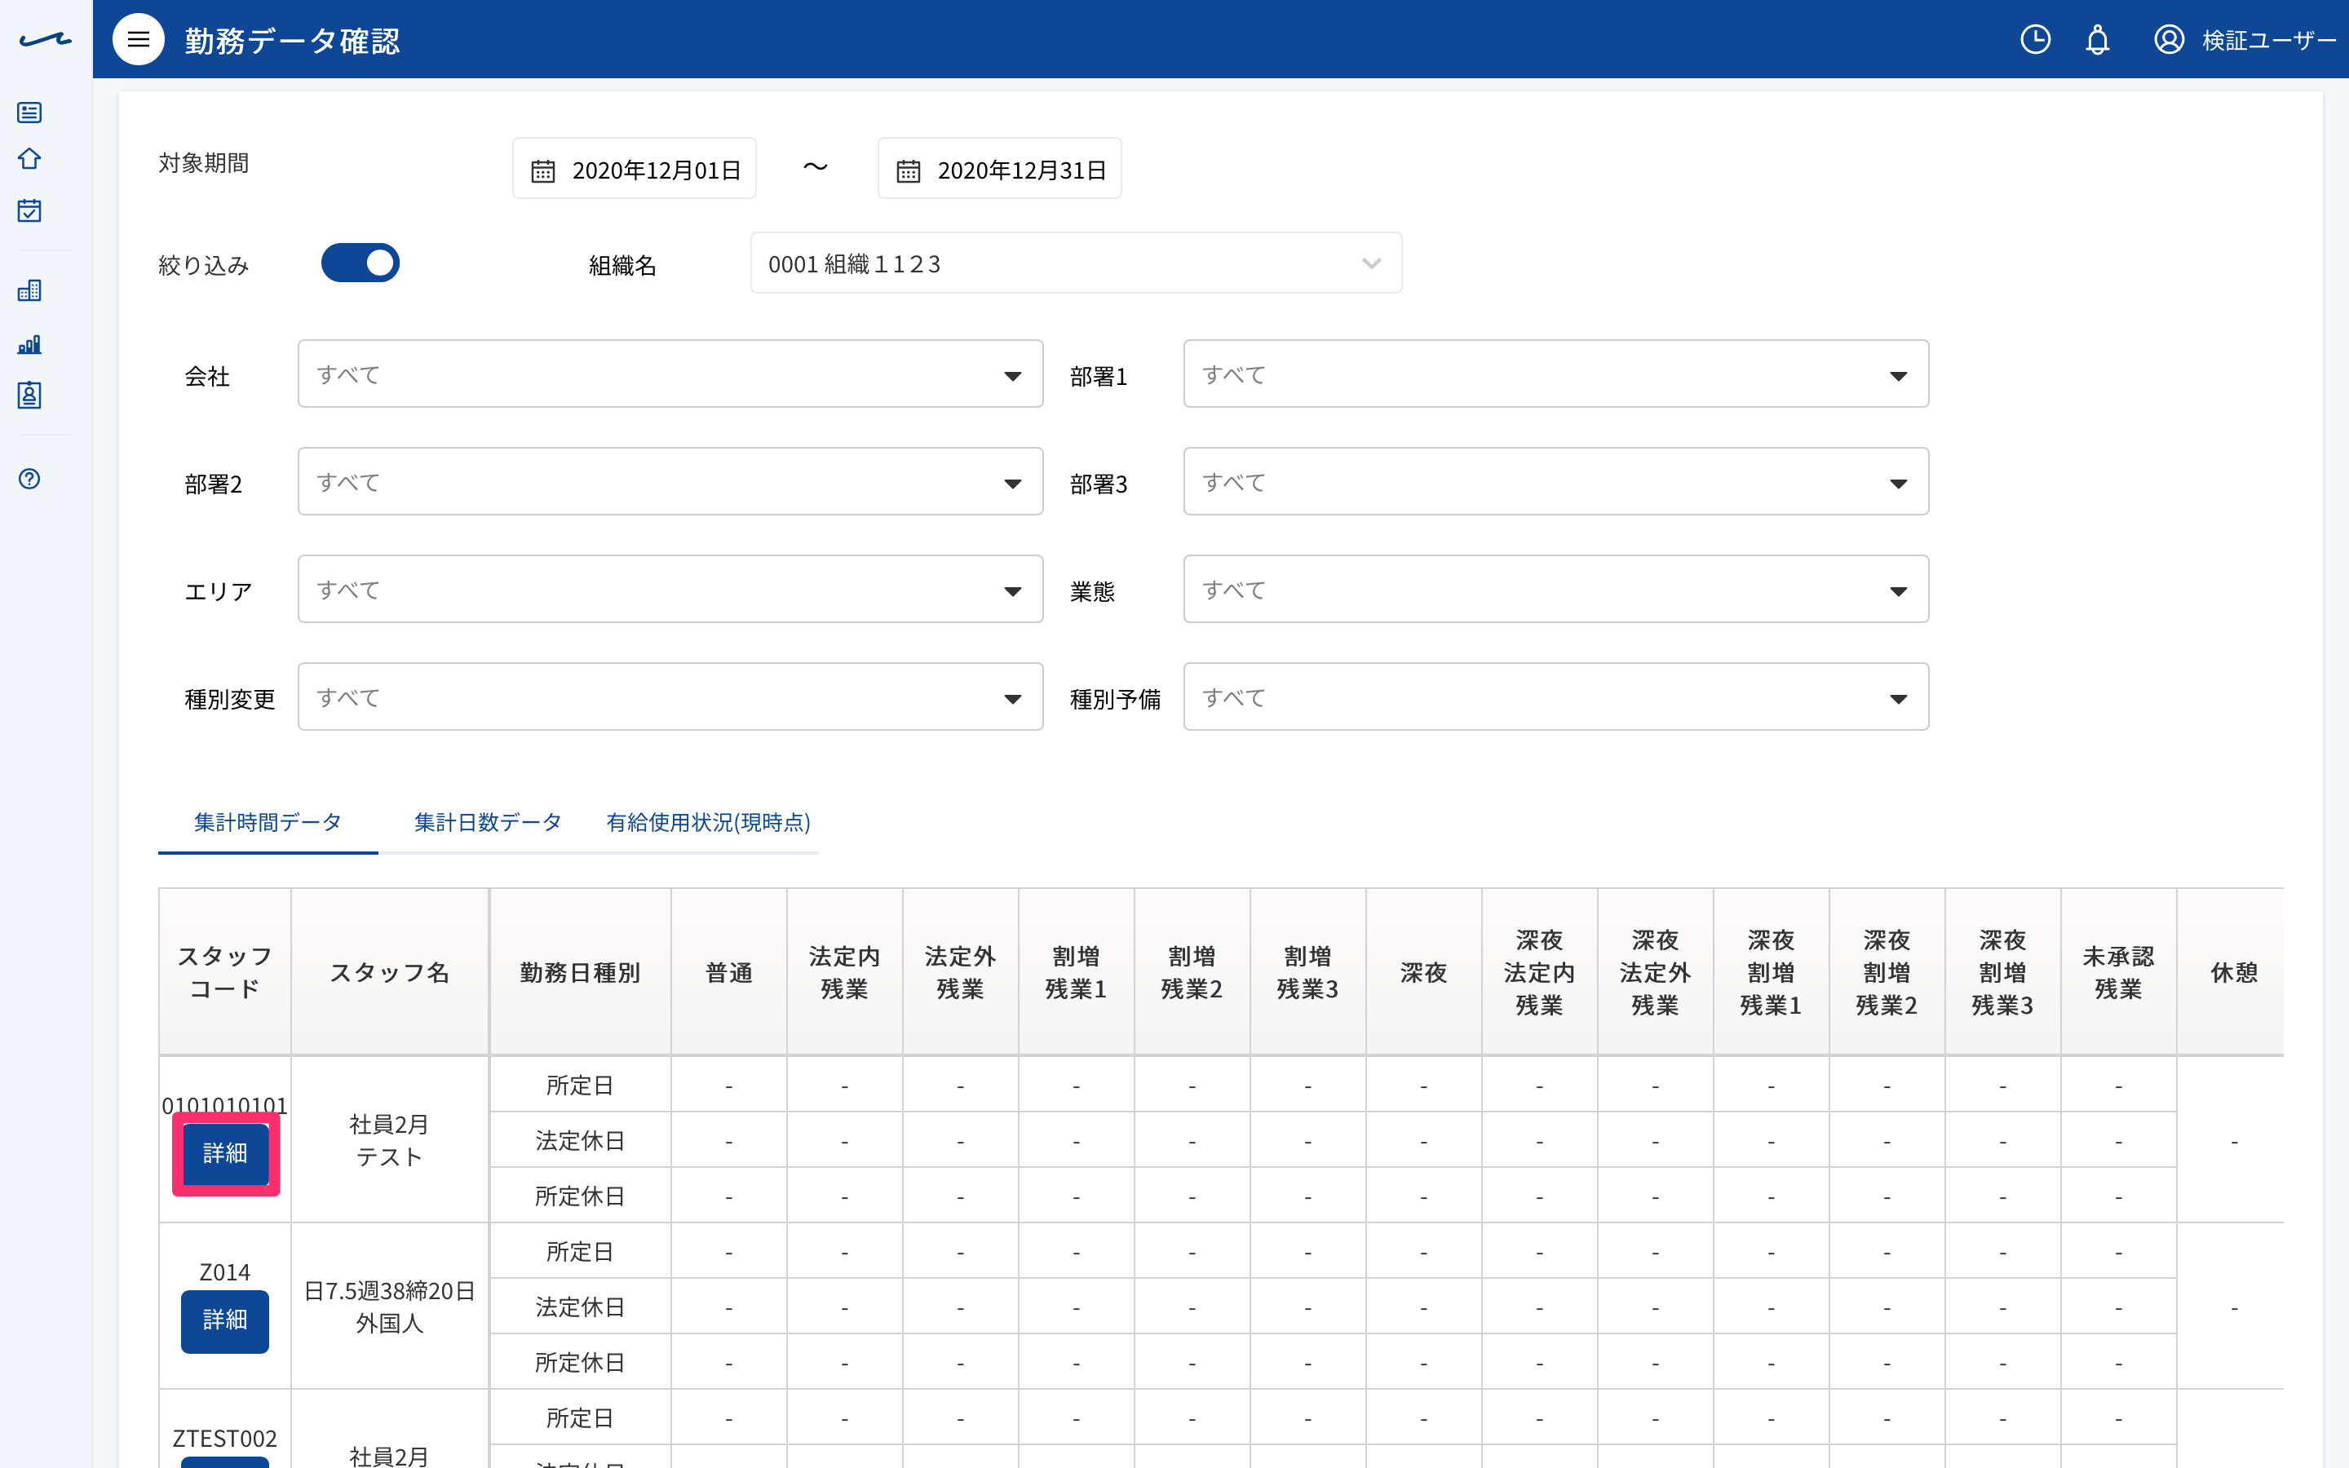The width and height of the screenshot is (2349, 1468).
Task: Open the staff ID badge sidebar icon
Action: [x=29, y=396]
